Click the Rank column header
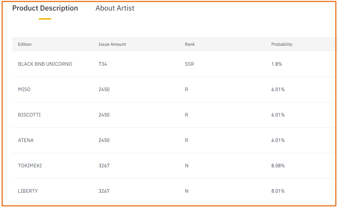The width and height of the screenshot is (338, 208). pos(190,44)
